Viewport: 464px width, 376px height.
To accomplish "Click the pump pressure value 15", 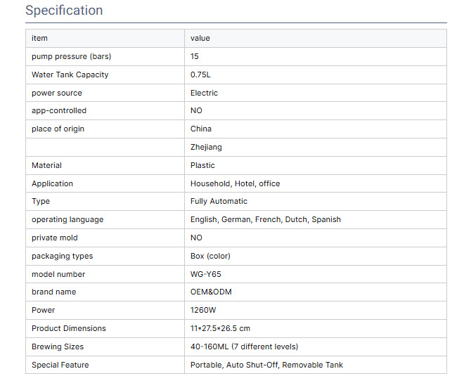I will [195, 56].
